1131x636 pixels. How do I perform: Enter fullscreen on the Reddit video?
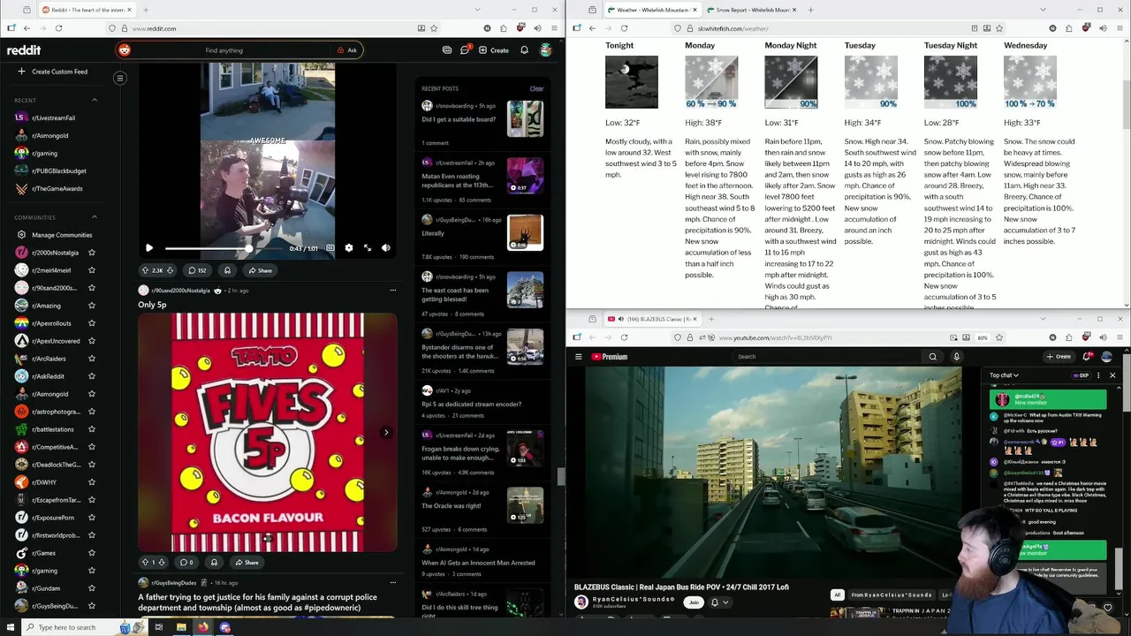pos(368,248)
